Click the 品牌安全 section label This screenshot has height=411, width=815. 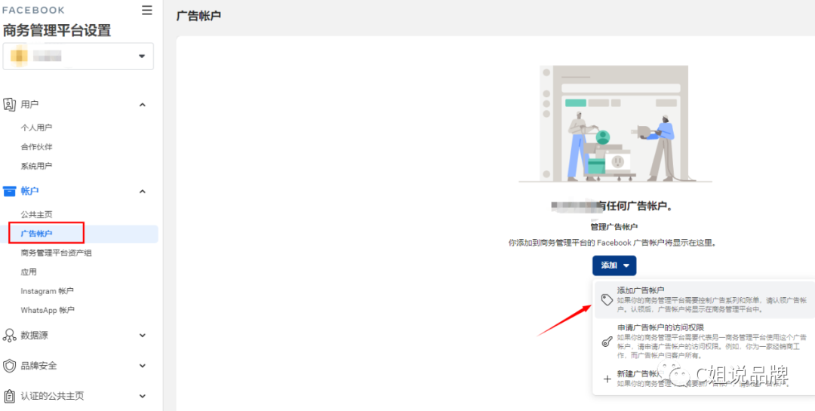tap(39, 366)
